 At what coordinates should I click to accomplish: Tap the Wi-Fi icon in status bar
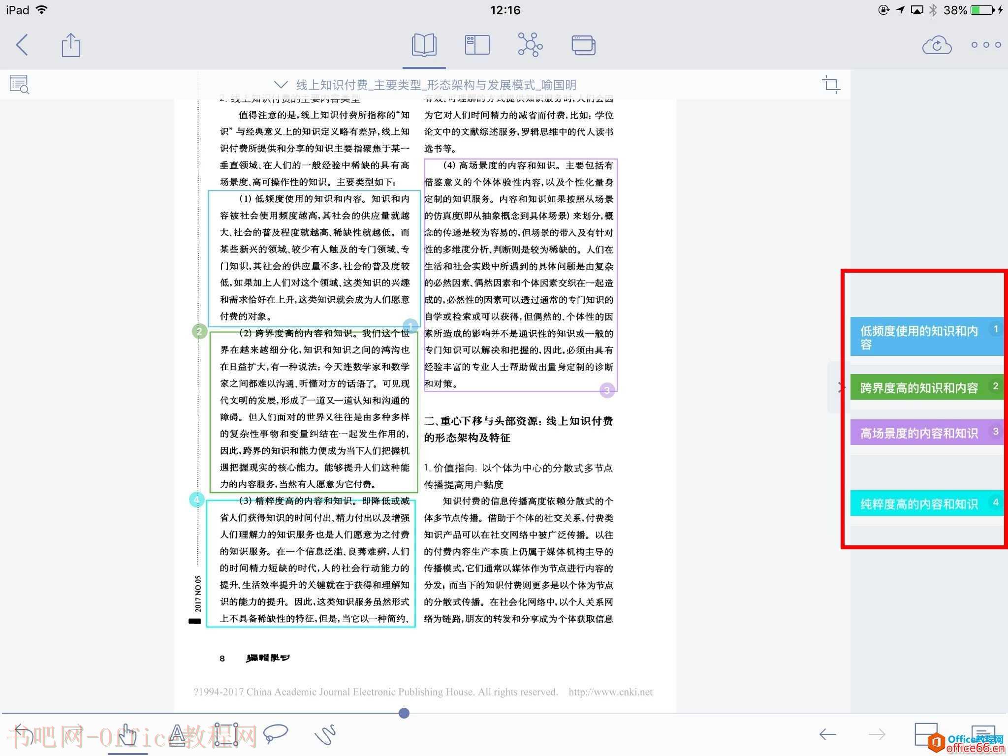(x=42, y=10)
